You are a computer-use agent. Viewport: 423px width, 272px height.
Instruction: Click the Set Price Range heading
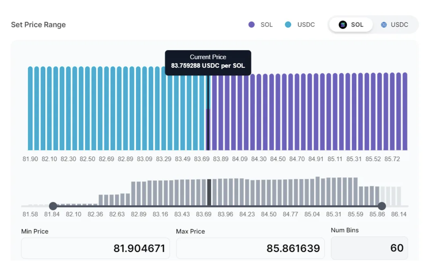38,25
